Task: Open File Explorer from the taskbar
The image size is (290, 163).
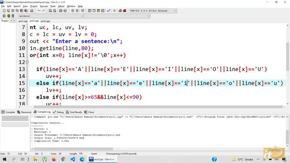Action: pyautogui.click(x=35, y=159)
